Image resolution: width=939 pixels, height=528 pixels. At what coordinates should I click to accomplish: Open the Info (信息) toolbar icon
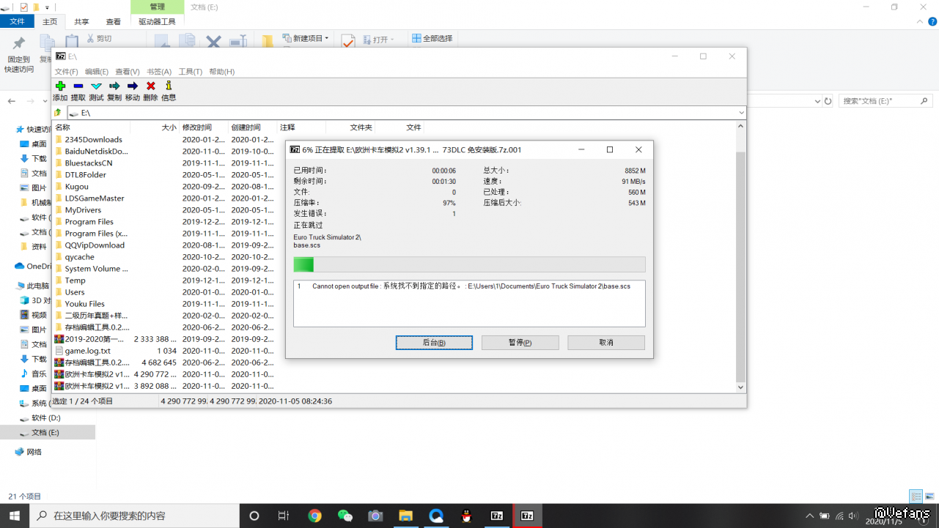pyautogui.click(x=168, y=86)
